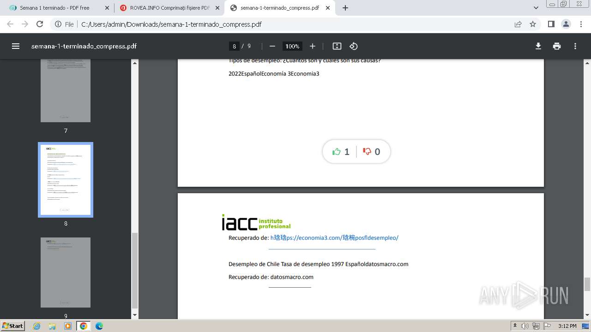Click the thumbnail panel scroll down arrow
Image resolution: width=591 pixels, height=332 pixels.
click(x=135, y=315)
